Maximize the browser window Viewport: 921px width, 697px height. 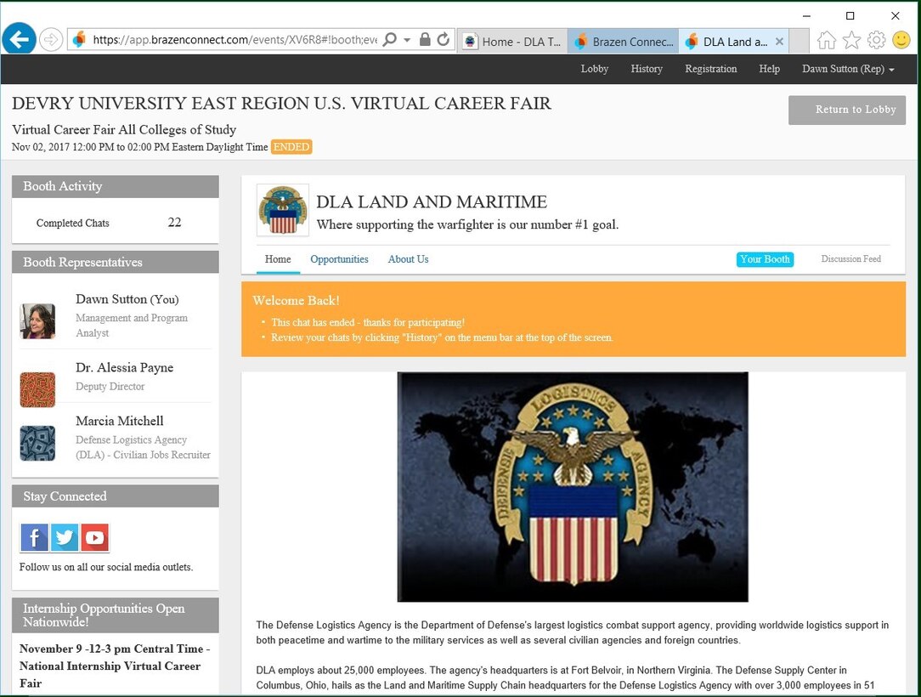click(x=850, y=16)
